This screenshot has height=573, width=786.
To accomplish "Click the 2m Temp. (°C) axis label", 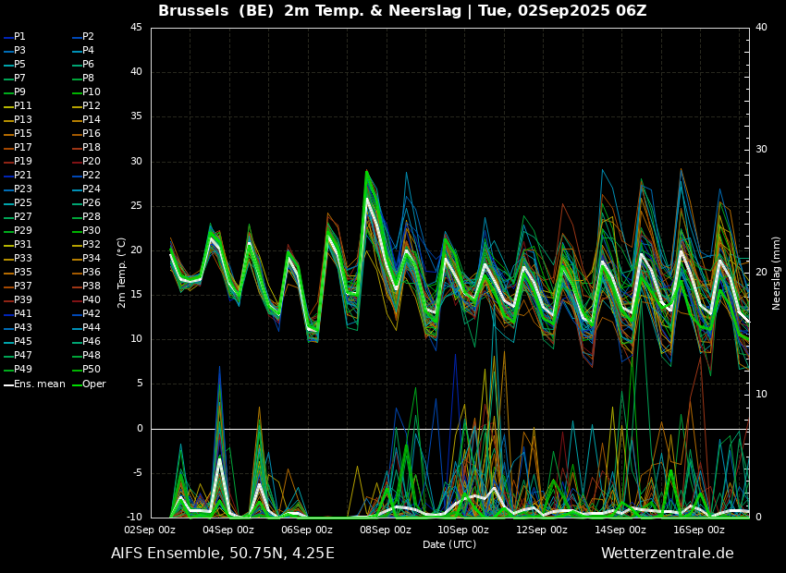I will coord(122,272).
